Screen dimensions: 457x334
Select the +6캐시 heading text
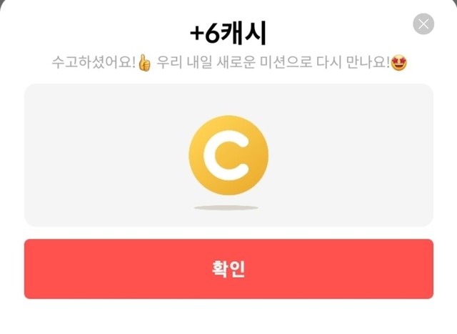coord(228,33)
